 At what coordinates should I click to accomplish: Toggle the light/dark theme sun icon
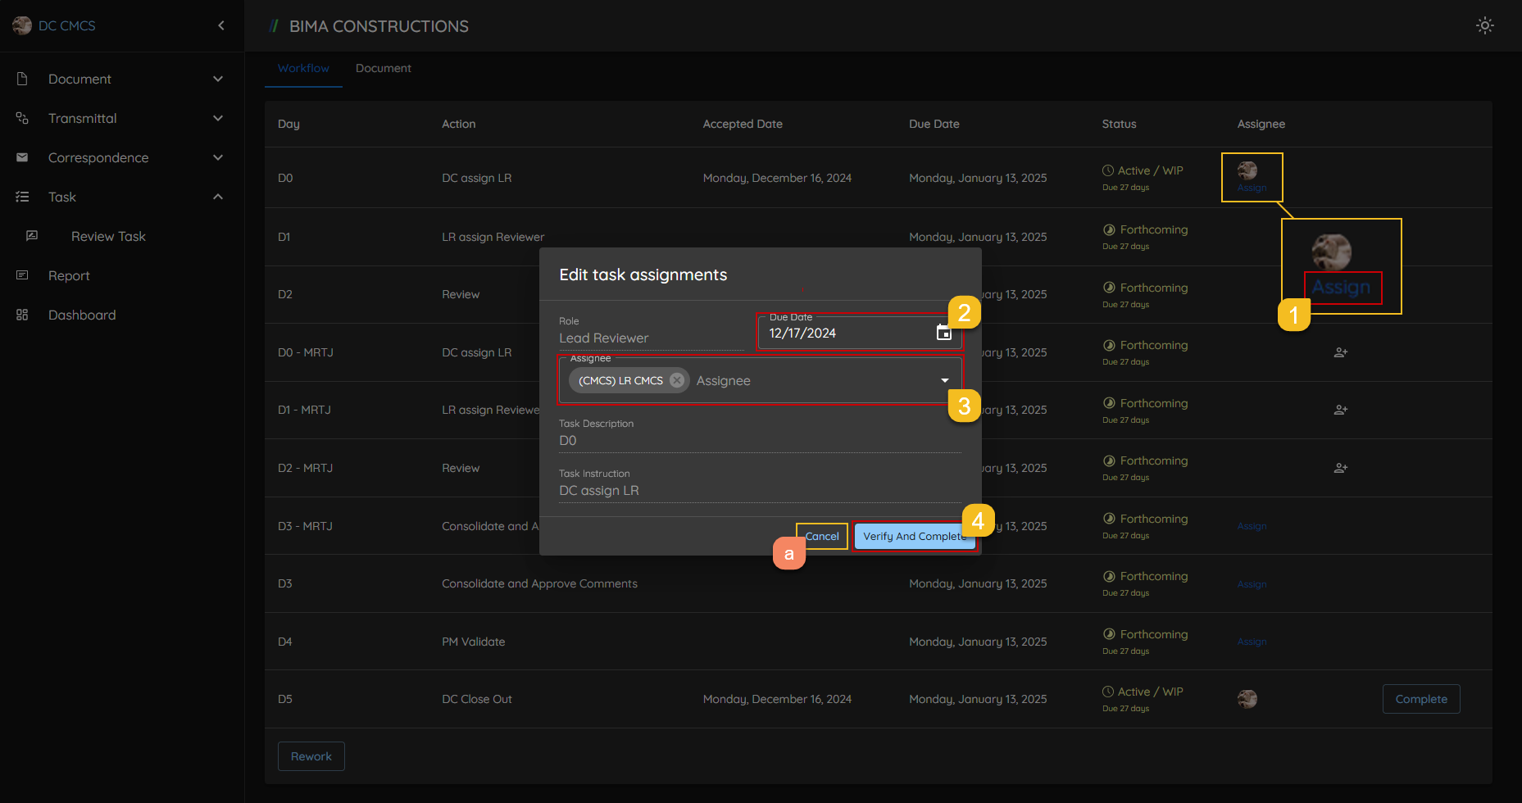1484,25
